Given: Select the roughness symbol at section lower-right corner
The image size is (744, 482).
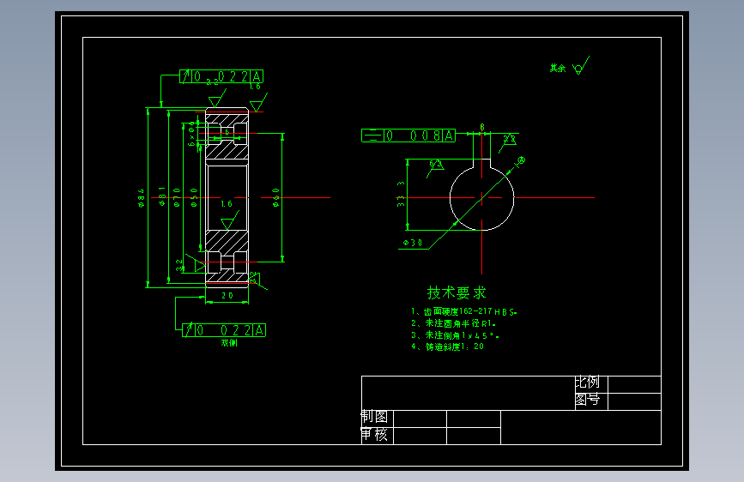Looking at the screenshot, I should pyautogui.click(x=257, y=280).
